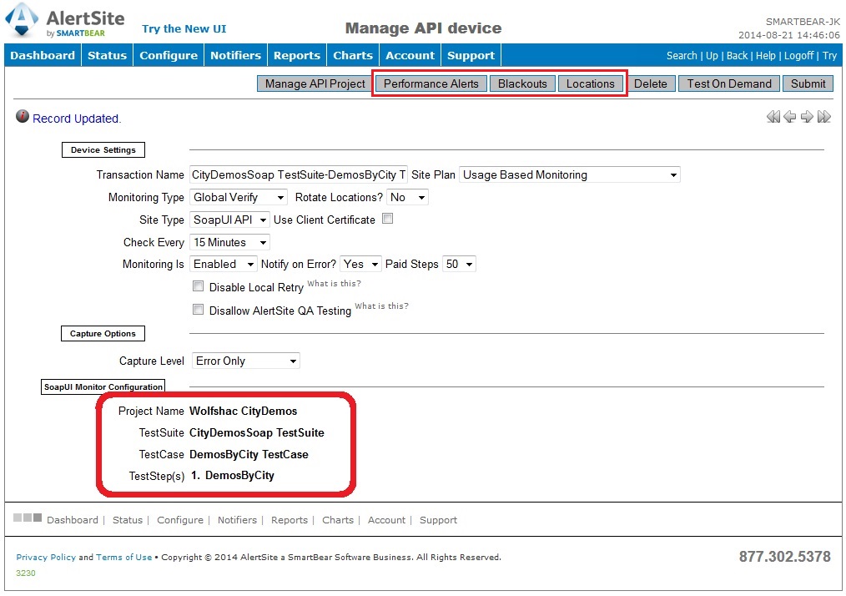Click the Up link in header

pos(712,56)
